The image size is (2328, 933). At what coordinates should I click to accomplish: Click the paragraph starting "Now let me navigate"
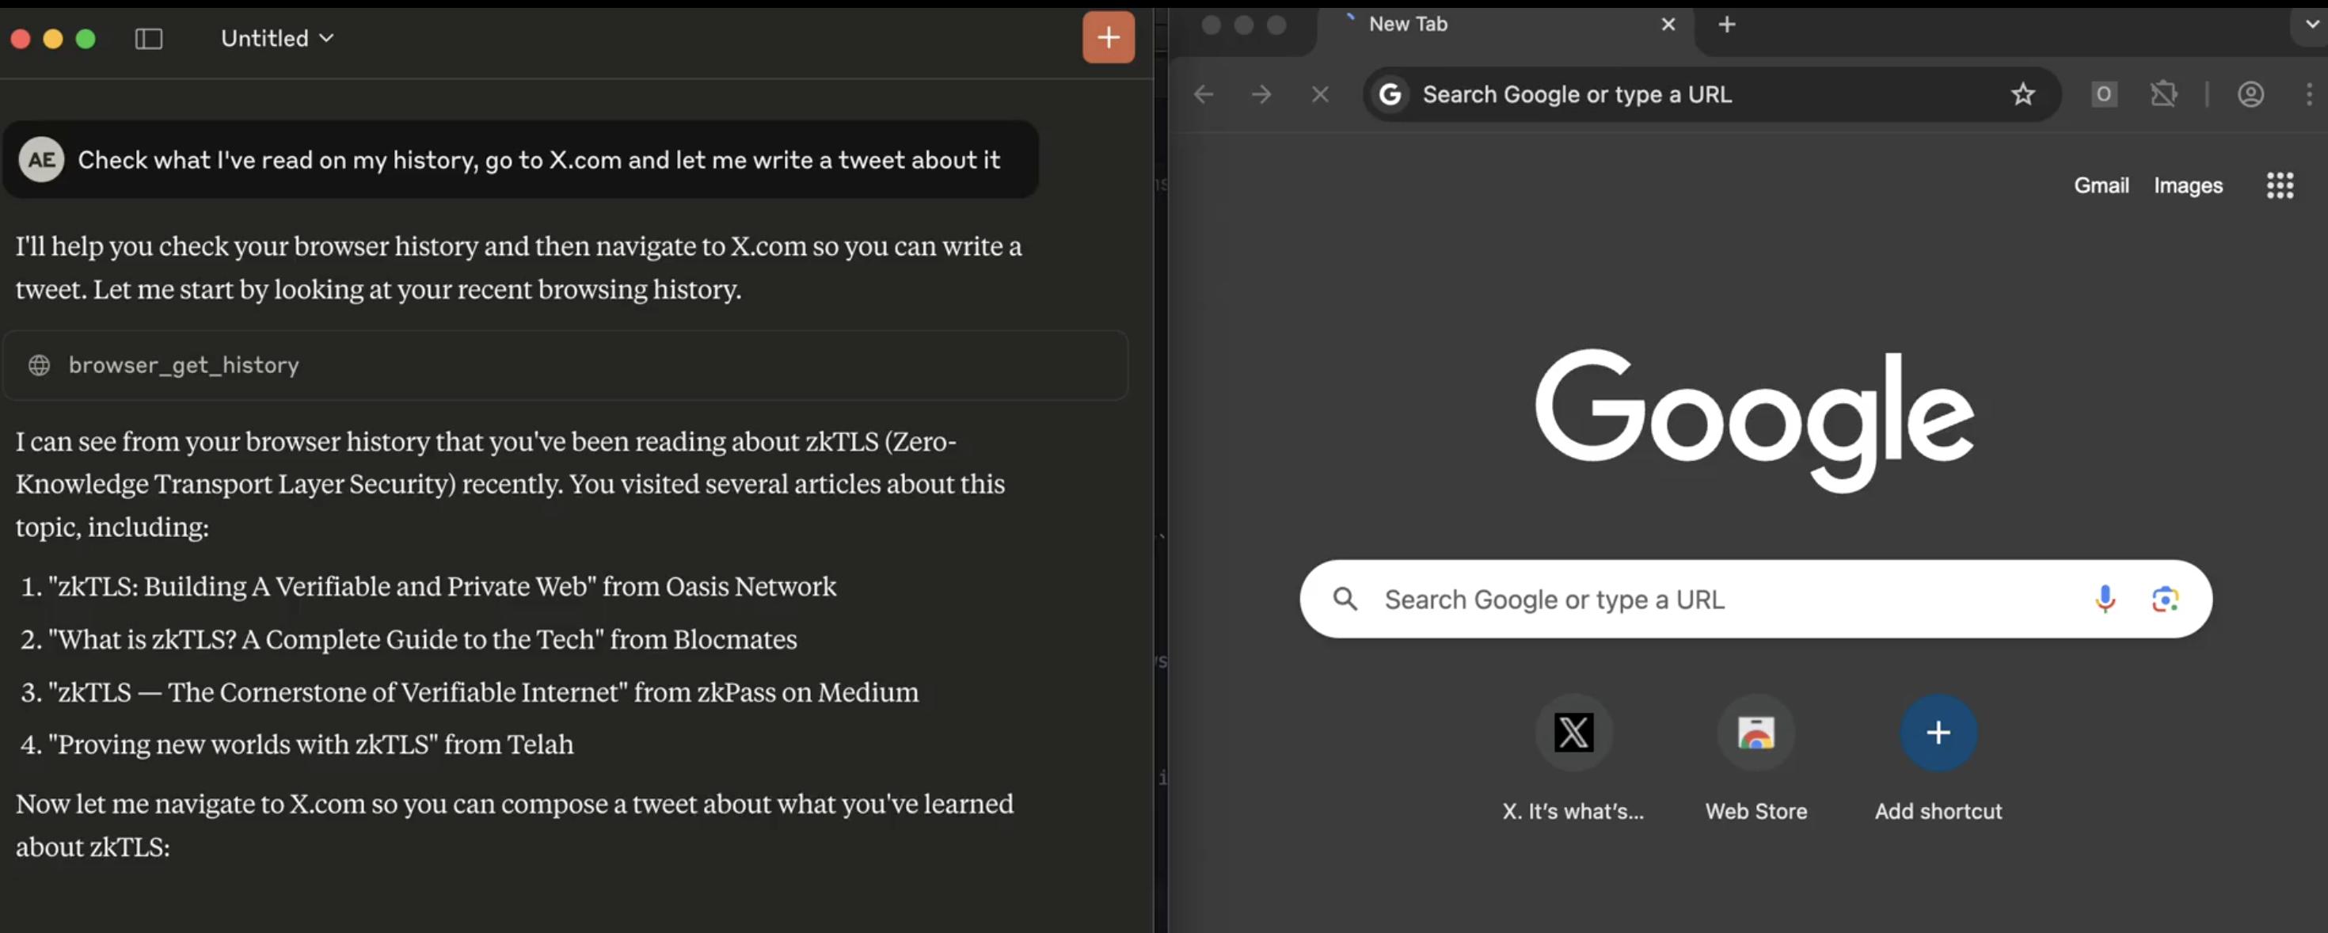point(515,824)
